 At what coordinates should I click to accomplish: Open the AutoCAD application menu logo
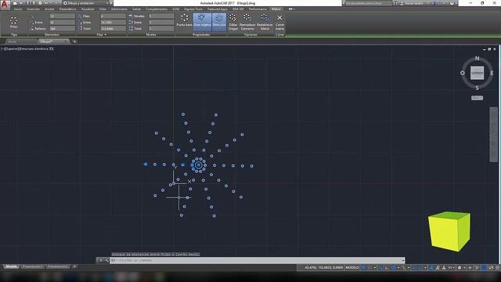(5, 4)
